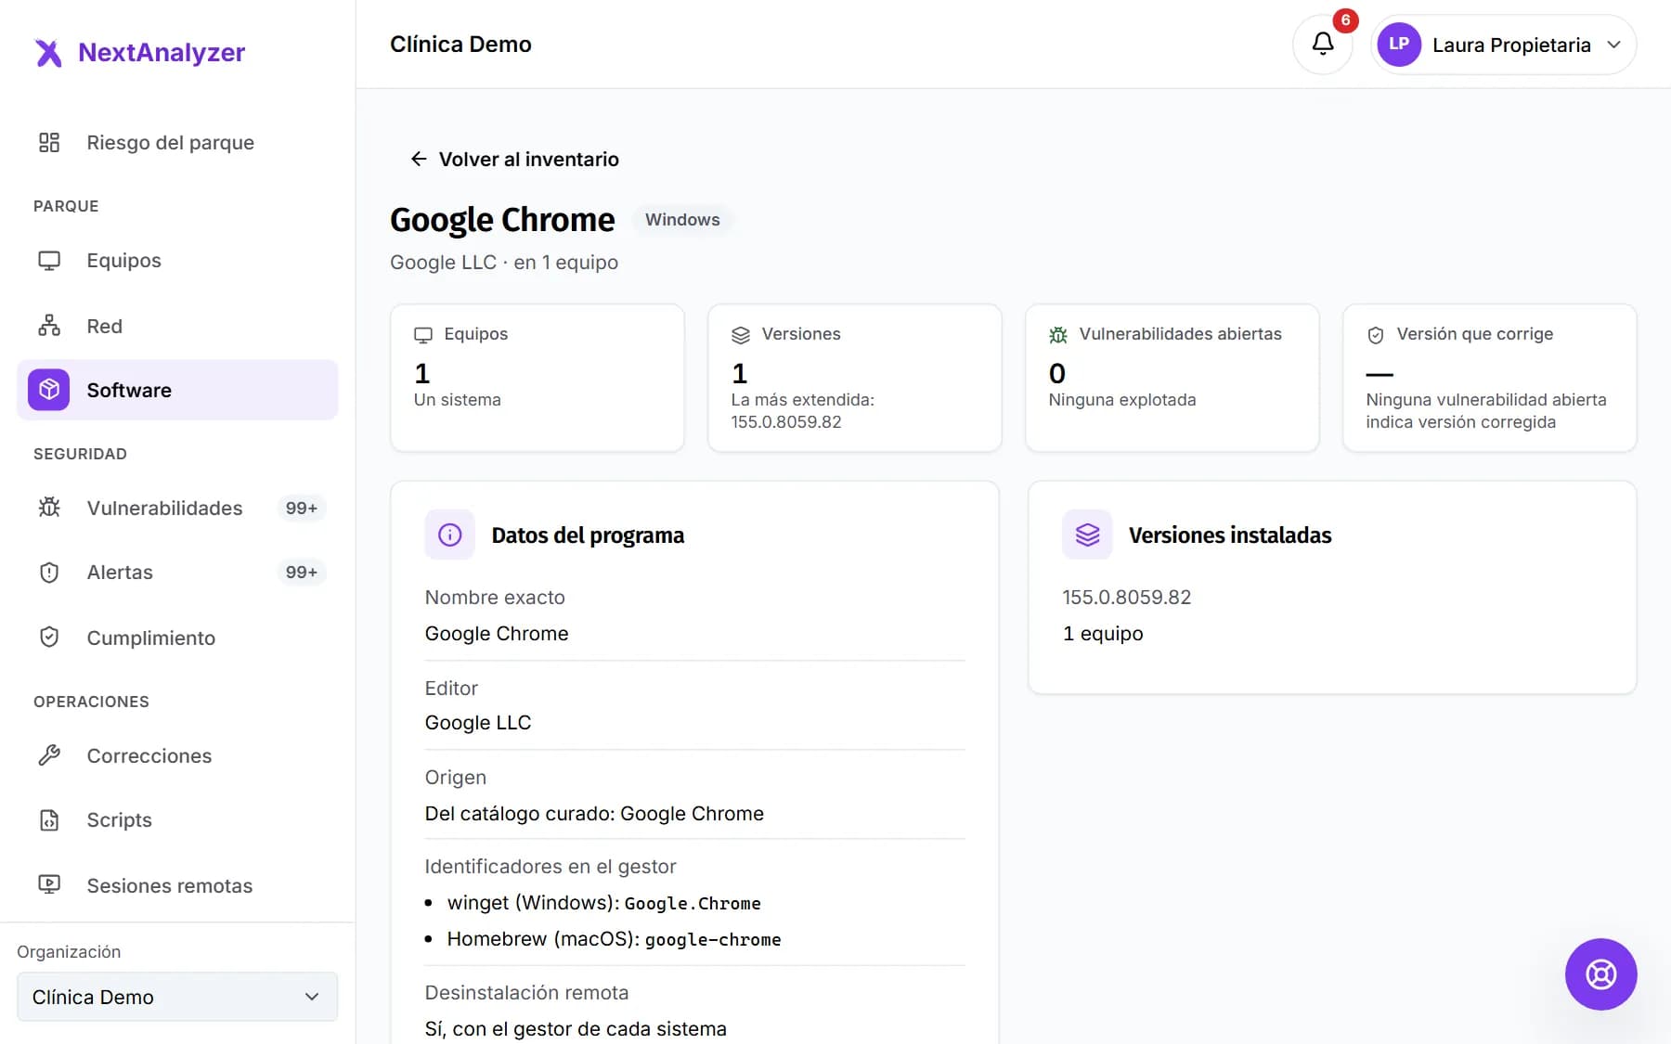Click the Red network icon
This screenshot has width=1671, height=1044.
(x=49, y=326)
